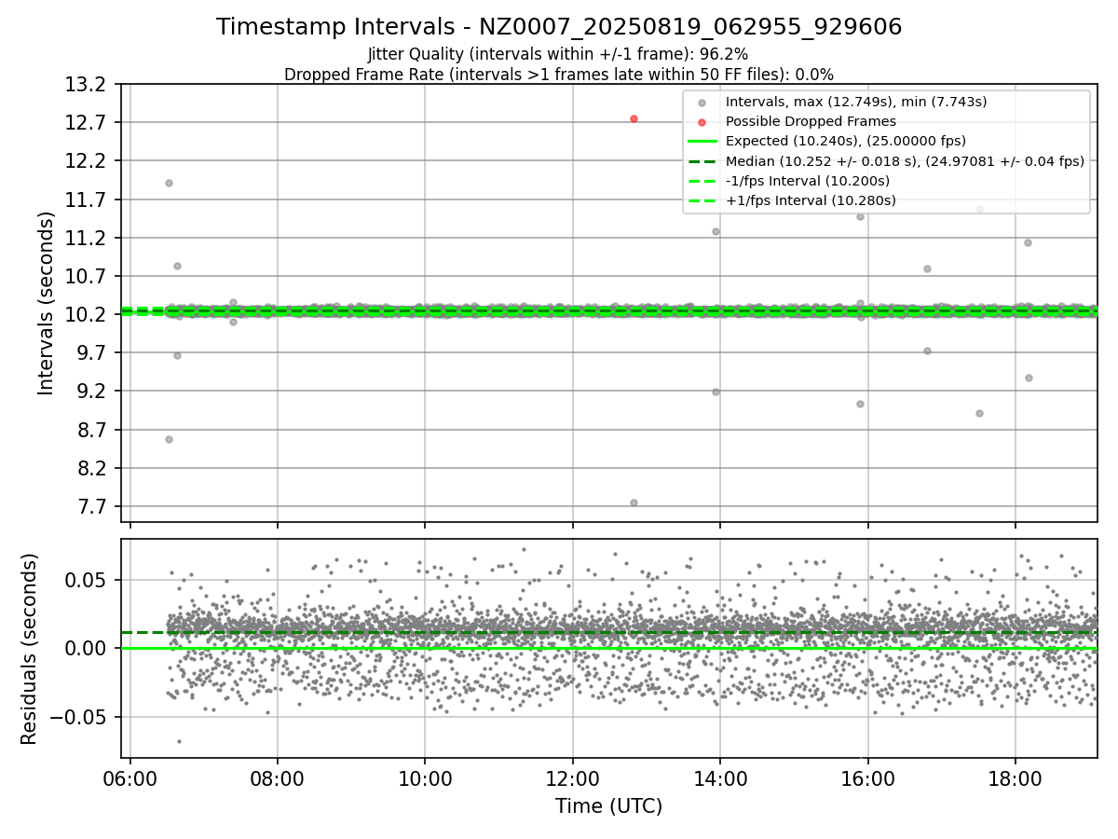Click legend entry +1/fps Interval (10.280s)
Image resolution: width=1118 pixels, height=839 pixels.
pyautogui.click(x=811, y=200)
